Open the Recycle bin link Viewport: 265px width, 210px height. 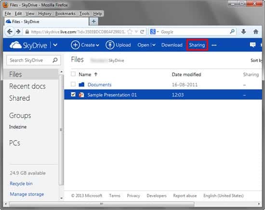tap(21, 184)
